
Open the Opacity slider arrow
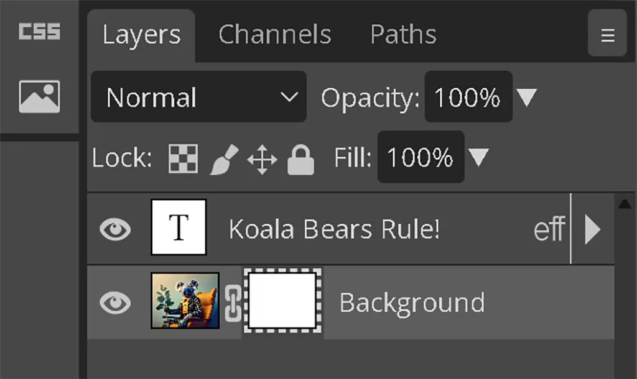tap(527, 98)
